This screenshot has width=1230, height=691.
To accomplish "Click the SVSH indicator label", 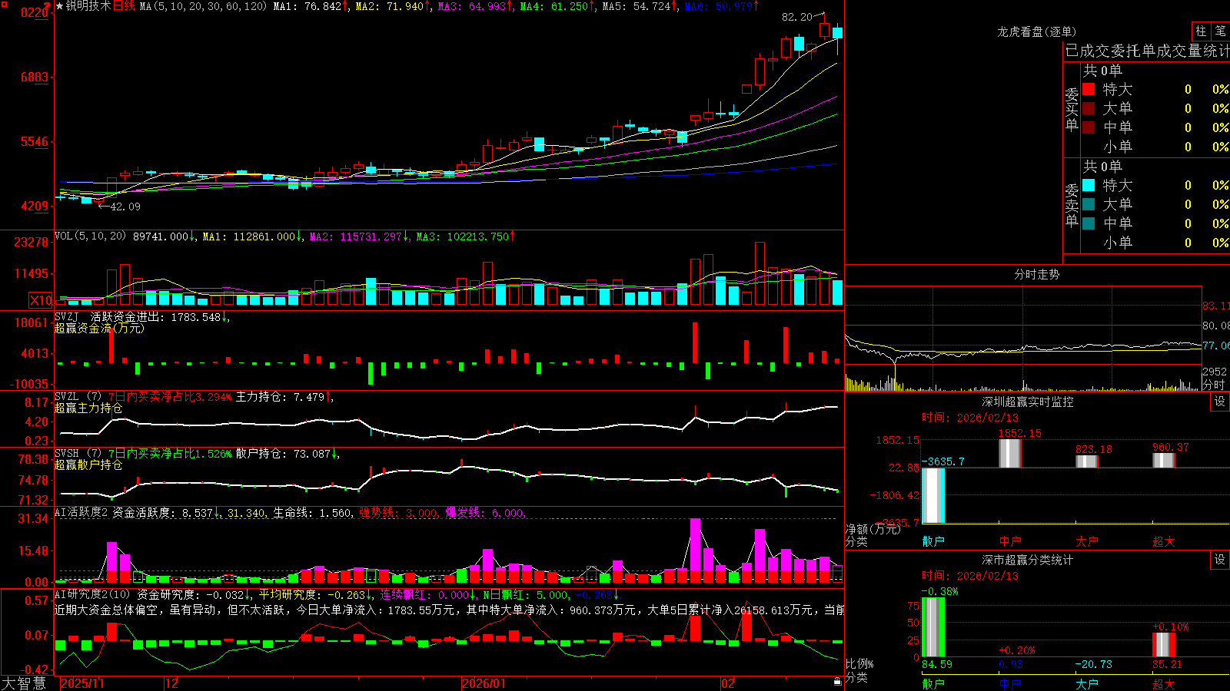I will 66,453.
